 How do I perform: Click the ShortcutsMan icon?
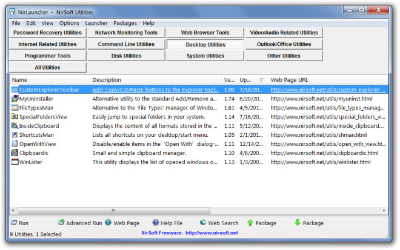[15, 135]
